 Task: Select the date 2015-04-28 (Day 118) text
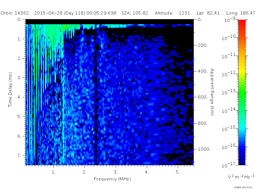click(60, 13)
